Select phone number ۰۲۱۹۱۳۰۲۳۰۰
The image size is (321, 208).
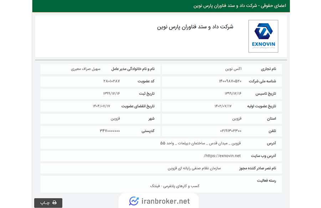coord(231,131)
